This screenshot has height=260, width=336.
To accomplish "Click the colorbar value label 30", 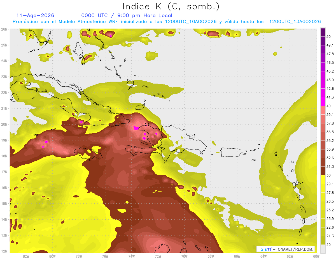I will 329,175.
